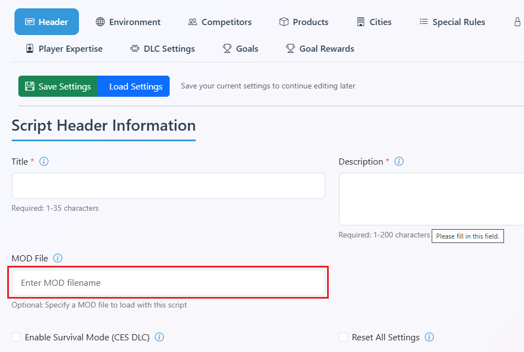Go to the Products tab
The height and width of the screenshot is (352, 524).
pyautogui.click(x=304, y=22)
